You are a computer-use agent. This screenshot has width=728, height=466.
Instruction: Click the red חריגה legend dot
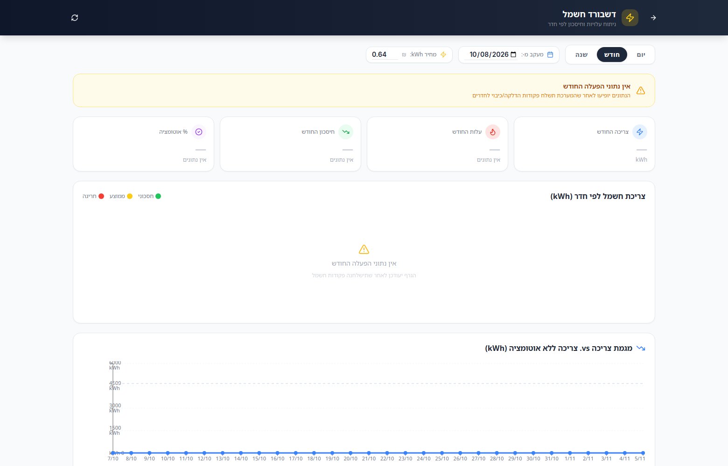click(101, 196)
